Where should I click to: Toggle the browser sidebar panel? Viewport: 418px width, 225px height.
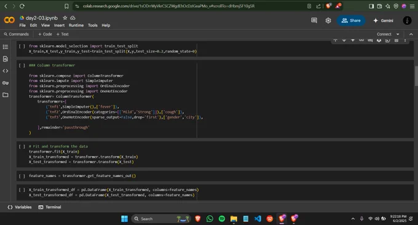pos(371,6)
